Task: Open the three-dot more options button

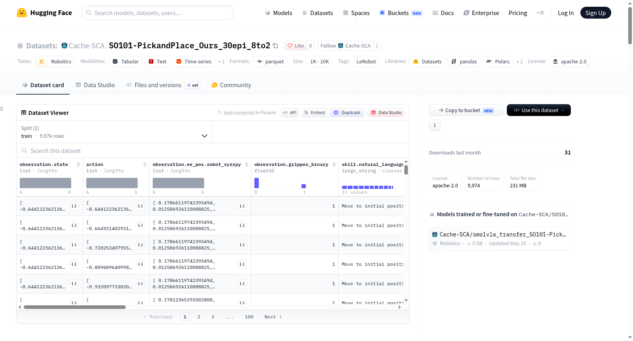Action: point(435,125)
